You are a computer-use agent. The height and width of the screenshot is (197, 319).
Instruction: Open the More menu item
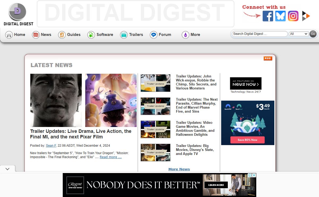click(x=195, y=35)
